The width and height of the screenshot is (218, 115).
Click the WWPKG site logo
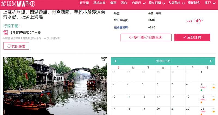(x=18, y=4)
